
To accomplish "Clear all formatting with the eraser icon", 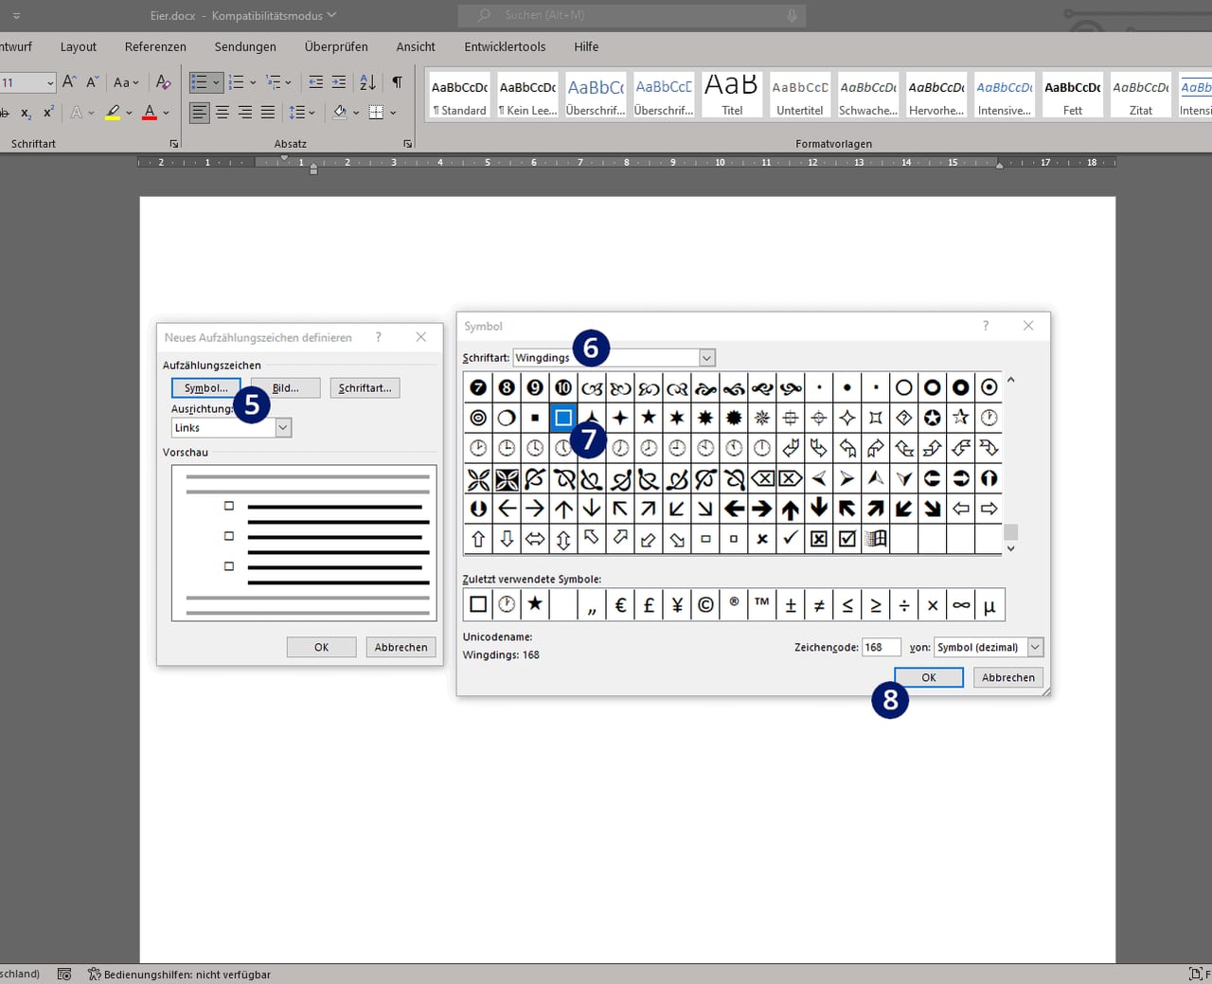I will click(x=164, y=82).
